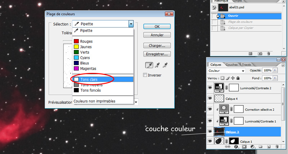Set history brush source to Plage de couleurs
This screenshot has height=154, width=288.
pos(214,22)
